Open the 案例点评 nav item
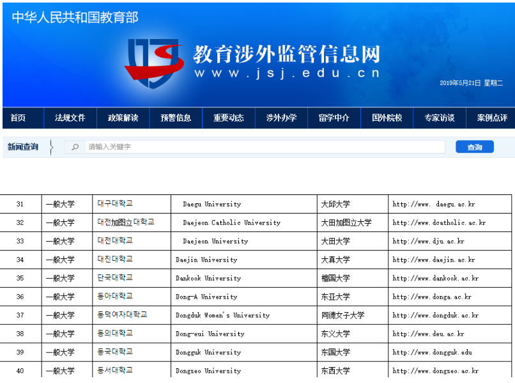 492,118
